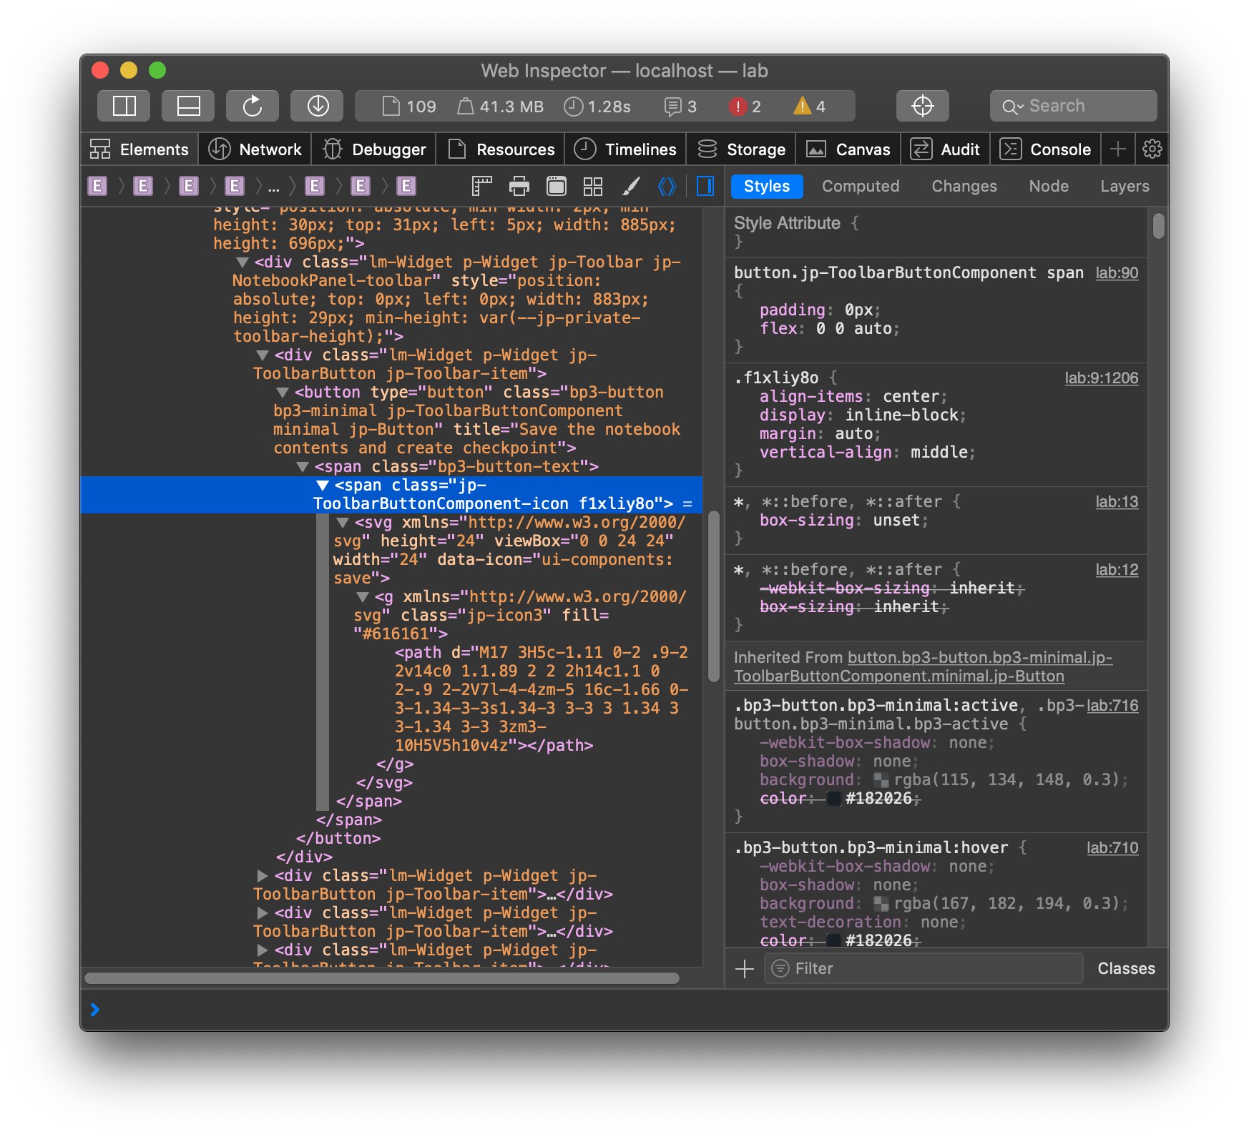
Task: Select the Changes sidebar panel
Action: coord(964,187)
